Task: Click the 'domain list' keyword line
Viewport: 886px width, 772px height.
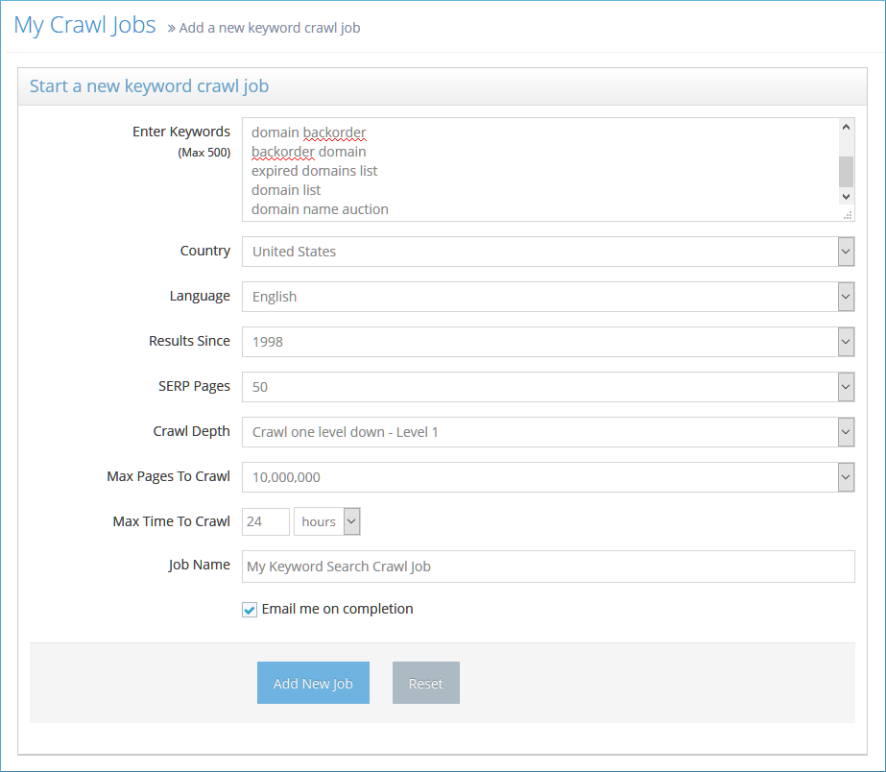Action: [286, 190]
